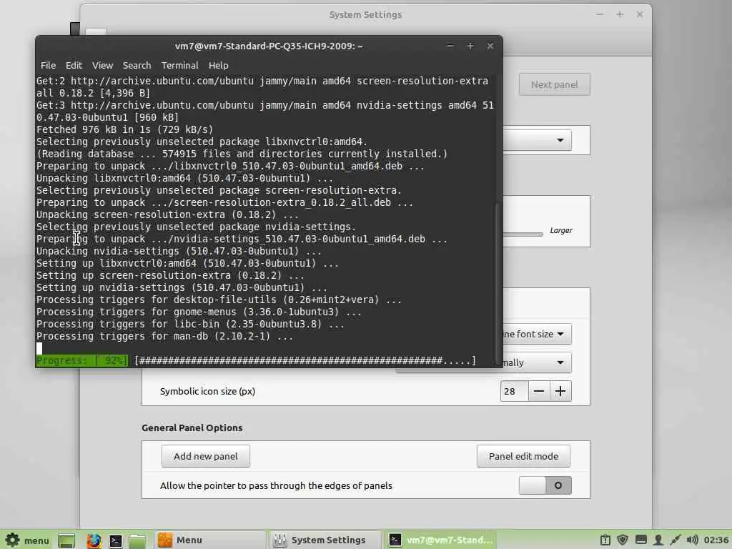Click 'Processing triggers for man-db' line
Viewport: 732px width, 549px height.
[164, 336]
